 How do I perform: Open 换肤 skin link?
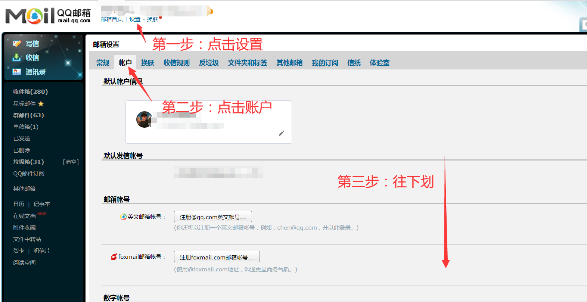coord(152,19)
